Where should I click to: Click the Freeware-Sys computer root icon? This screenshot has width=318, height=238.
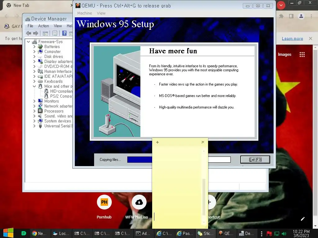pyautogui.click(x=34, y=42)
